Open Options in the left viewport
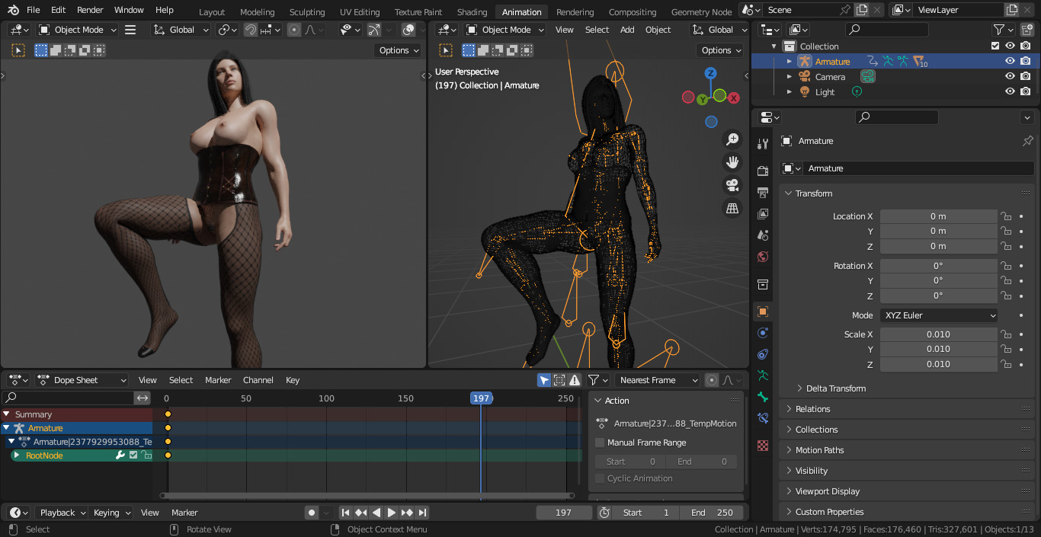This screenshot has height=537, width=1041. pyautogui.click(x=399, y=50)
